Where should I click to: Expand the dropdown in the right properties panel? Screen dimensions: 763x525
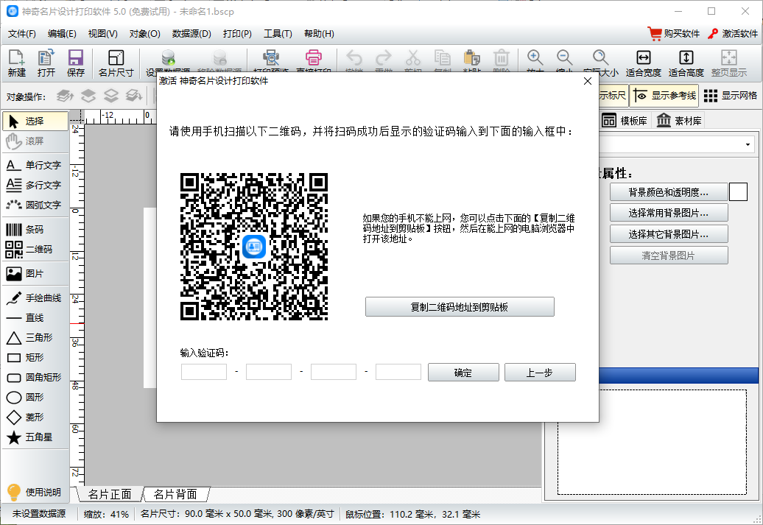(x=748, y=145)
